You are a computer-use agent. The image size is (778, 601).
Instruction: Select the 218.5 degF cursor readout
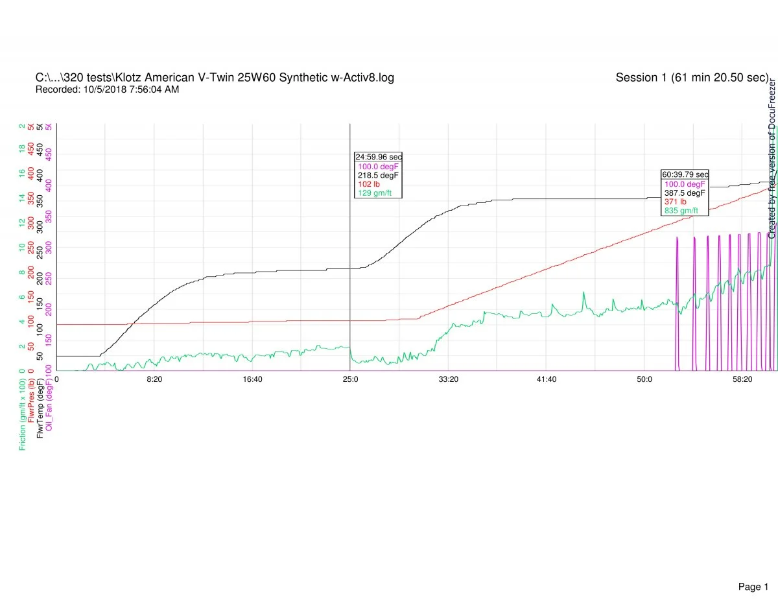pos(379,175)
